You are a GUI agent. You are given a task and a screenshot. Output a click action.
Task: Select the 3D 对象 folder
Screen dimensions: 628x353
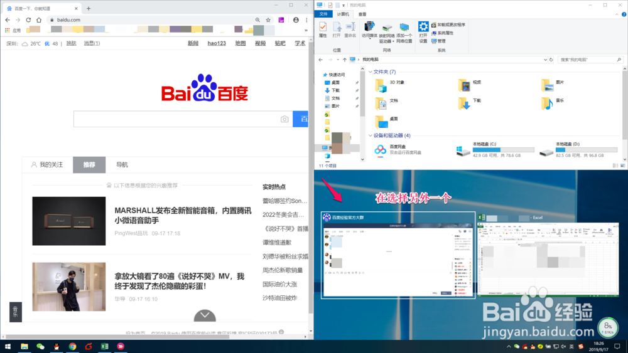click(390, 85)
